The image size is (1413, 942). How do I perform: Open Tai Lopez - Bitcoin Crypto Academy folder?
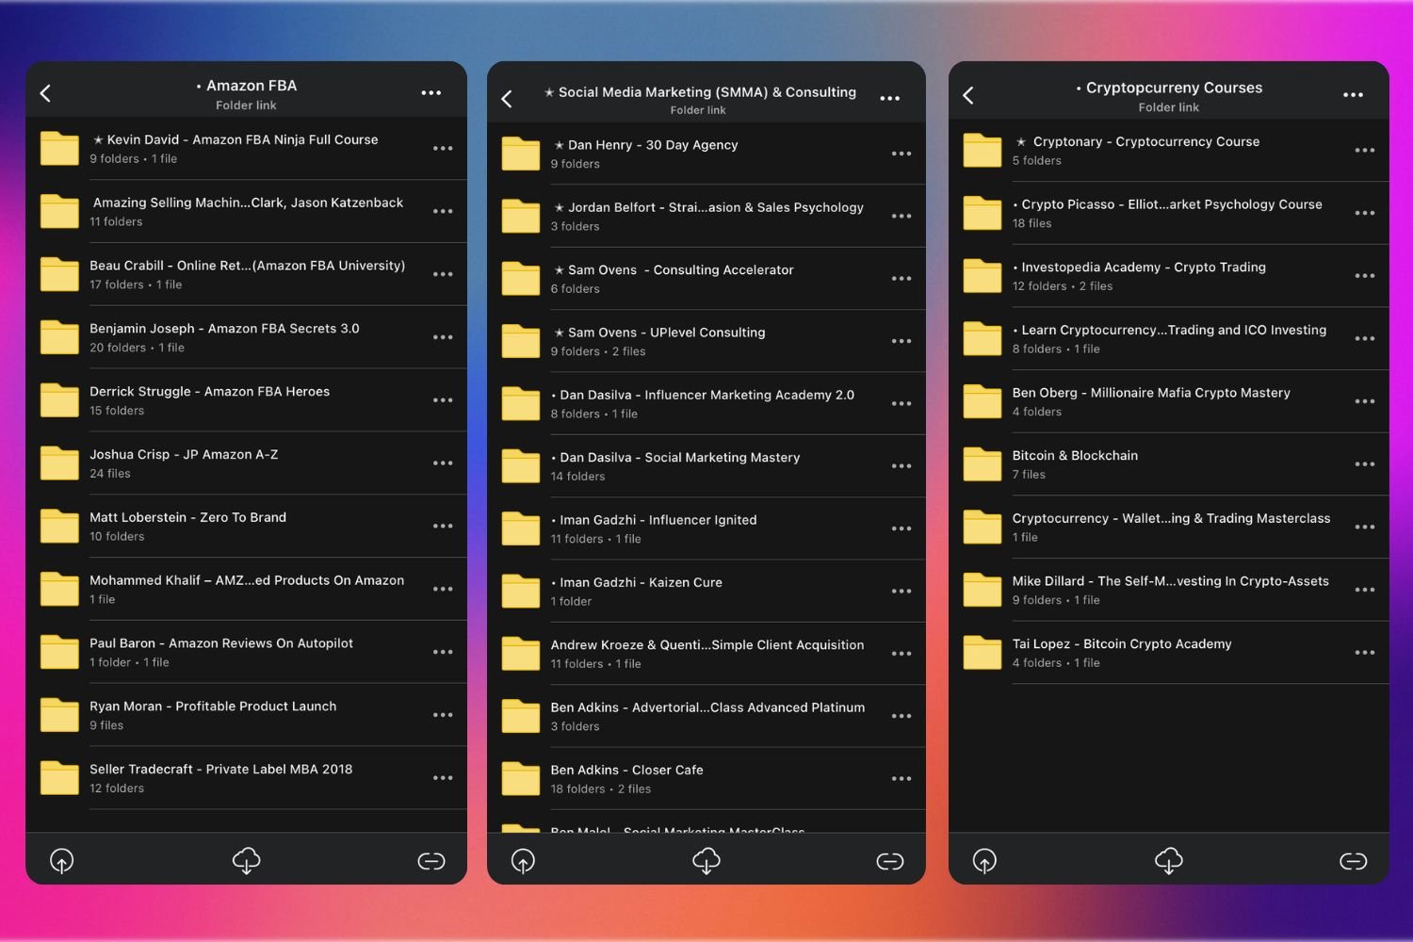(1169, 653)
